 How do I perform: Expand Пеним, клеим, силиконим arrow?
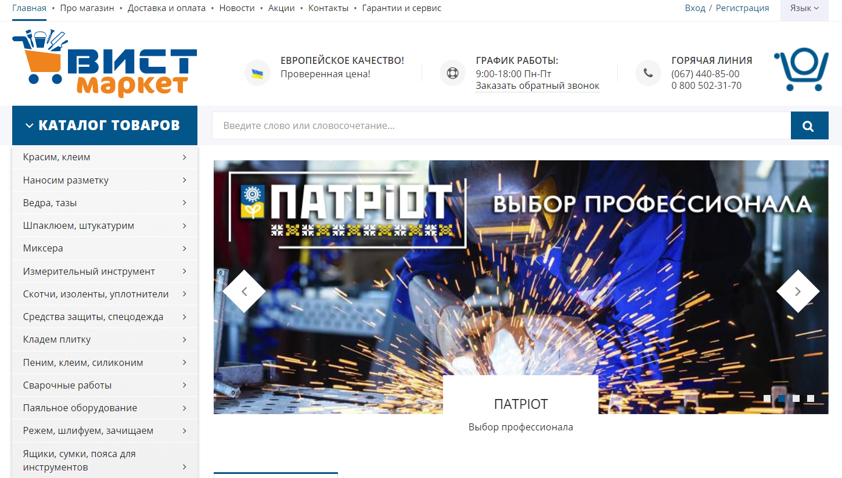(x=184, y=362)
